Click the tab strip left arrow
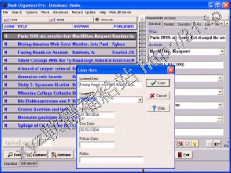This screenshot has width=231, height=173. pyautogui.click(x=222, y=24)
